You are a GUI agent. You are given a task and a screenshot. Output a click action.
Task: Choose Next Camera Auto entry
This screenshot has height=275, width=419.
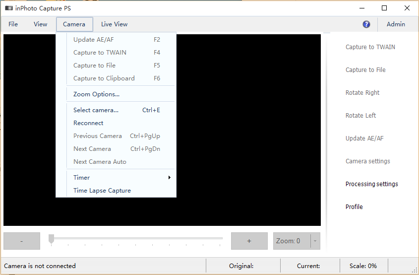click(x=116, y=162)
